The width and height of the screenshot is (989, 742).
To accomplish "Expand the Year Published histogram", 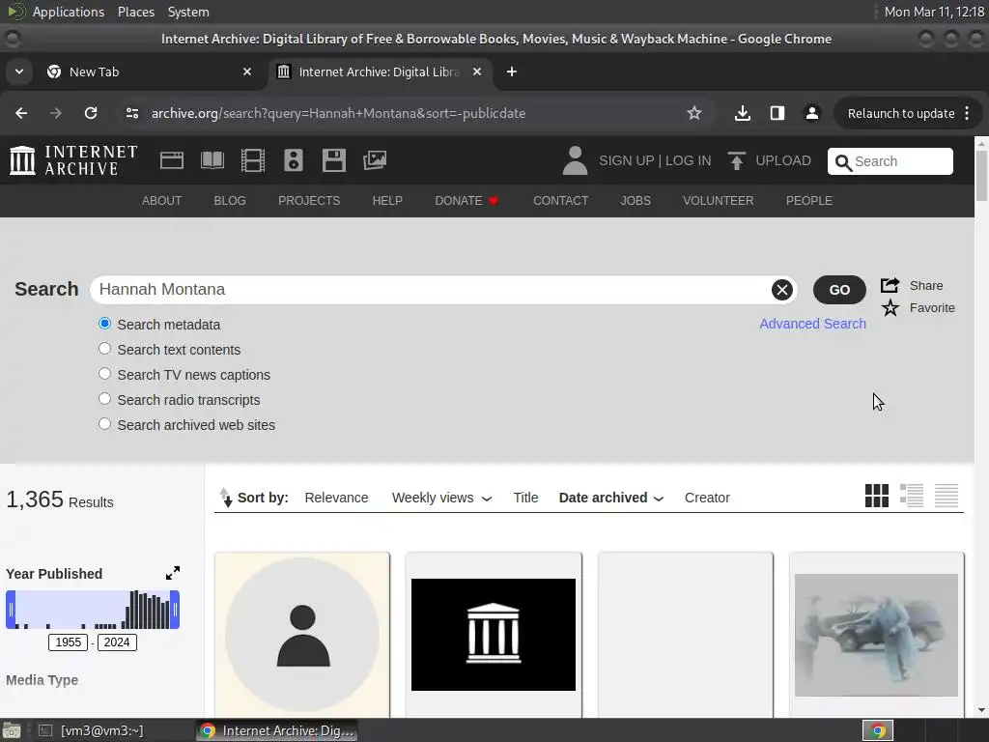I will pyautogui.click(x=173, y=573).
